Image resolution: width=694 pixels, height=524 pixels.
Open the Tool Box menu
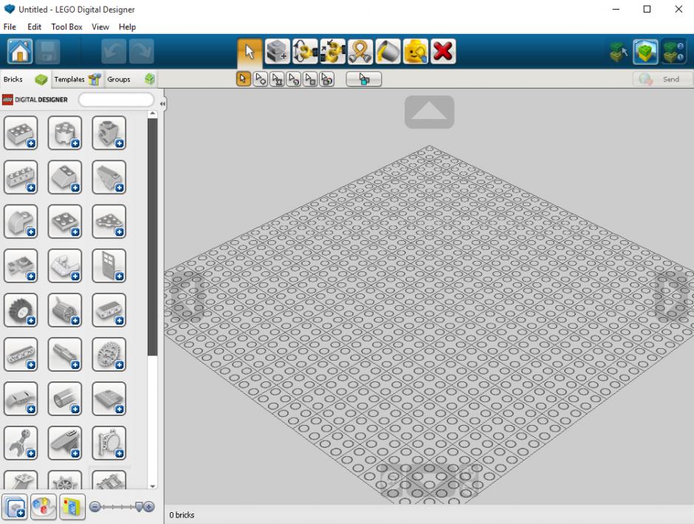click(66, 27)
